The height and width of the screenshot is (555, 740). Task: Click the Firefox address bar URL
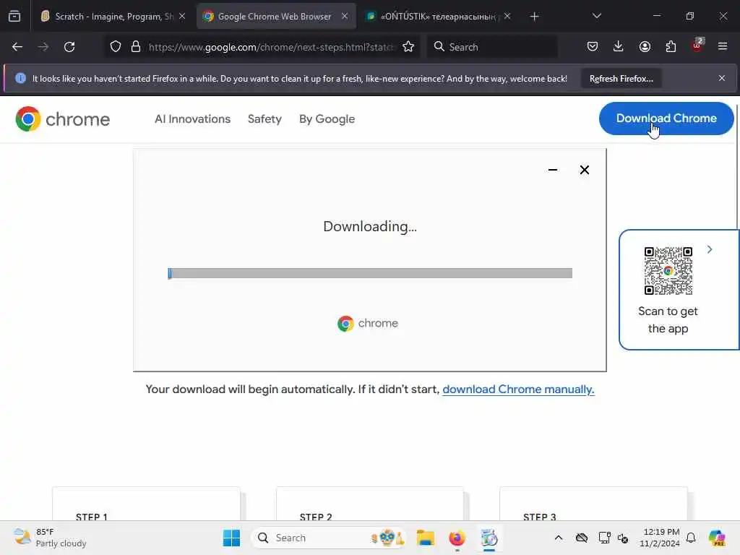(x=272, y=47)
